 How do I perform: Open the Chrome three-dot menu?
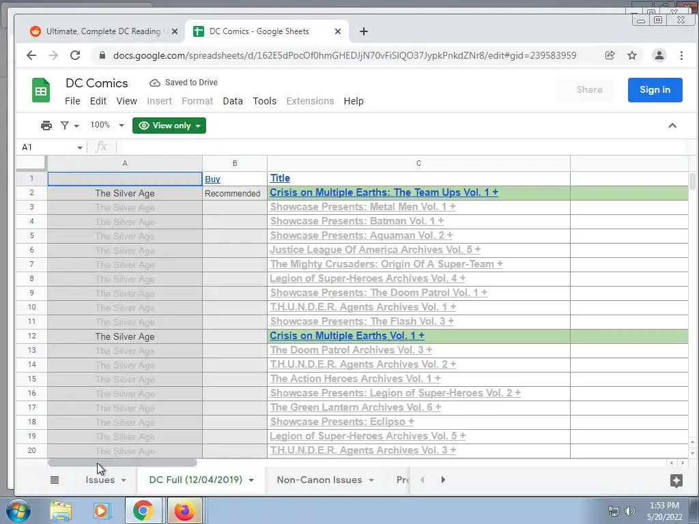tap(681, 55)
